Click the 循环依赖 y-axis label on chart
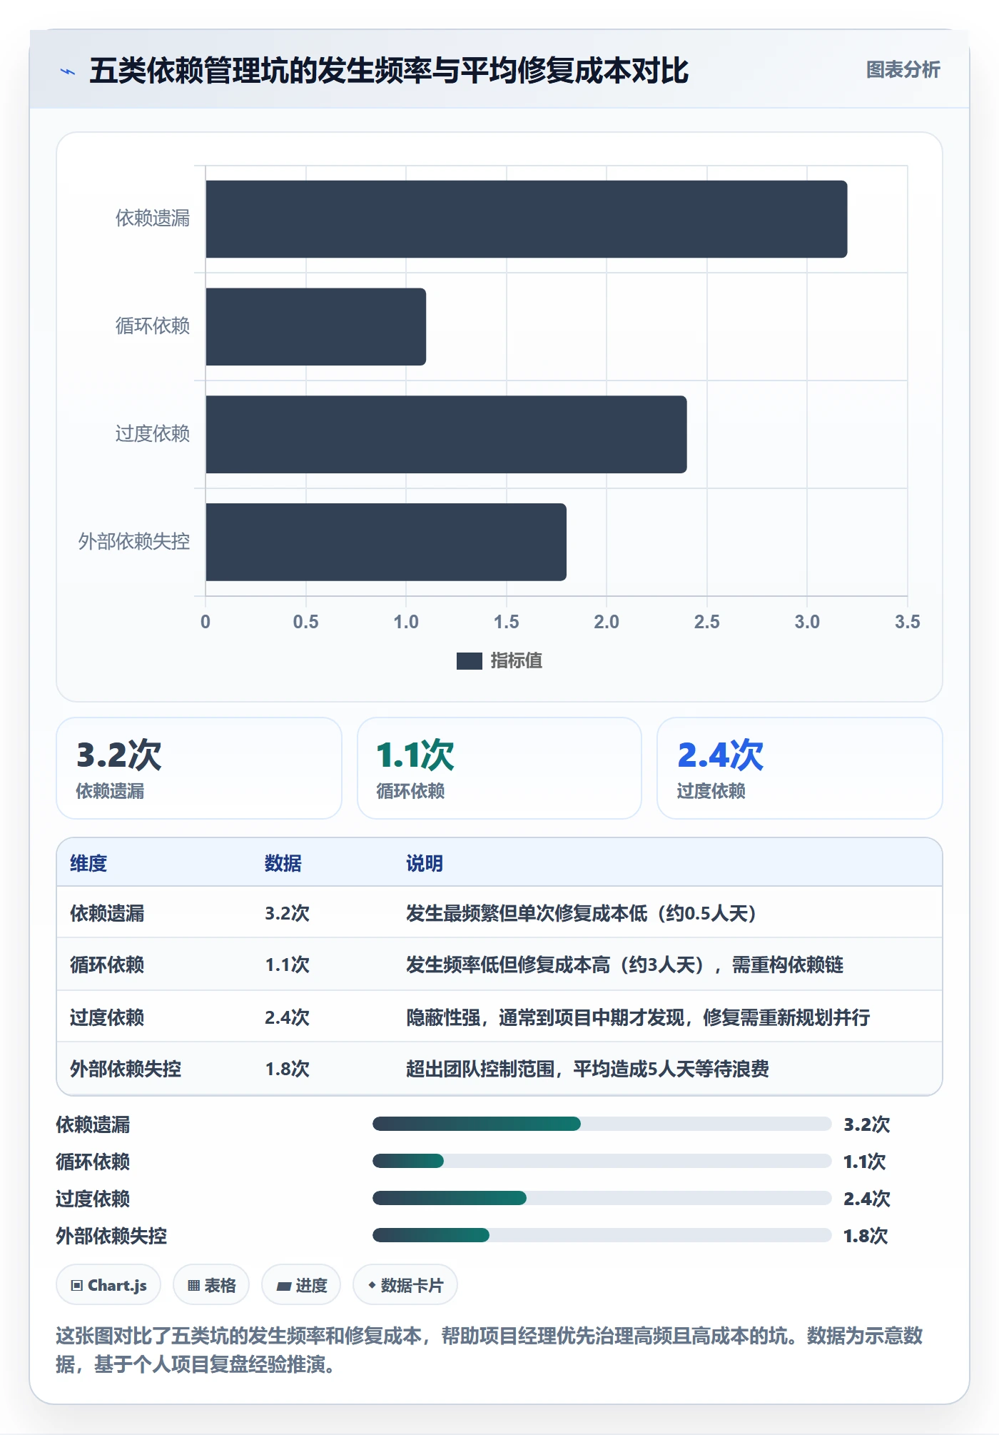The height and width of the screenshot is (1435, 999). (x=153, y=326)
